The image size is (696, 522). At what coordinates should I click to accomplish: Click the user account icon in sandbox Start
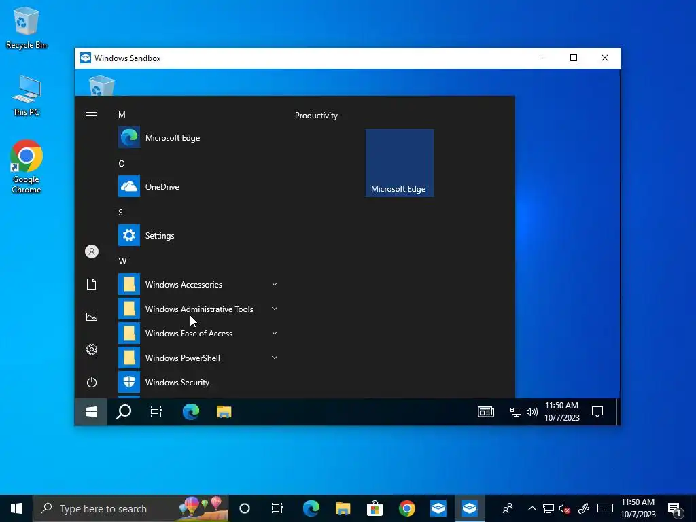(92, 251)
